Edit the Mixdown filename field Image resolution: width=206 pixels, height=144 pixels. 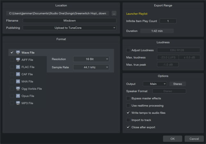click(69, 20)
